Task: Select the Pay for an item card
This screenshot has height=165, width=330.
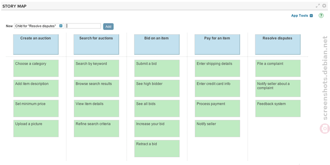Action: (217, 44)
